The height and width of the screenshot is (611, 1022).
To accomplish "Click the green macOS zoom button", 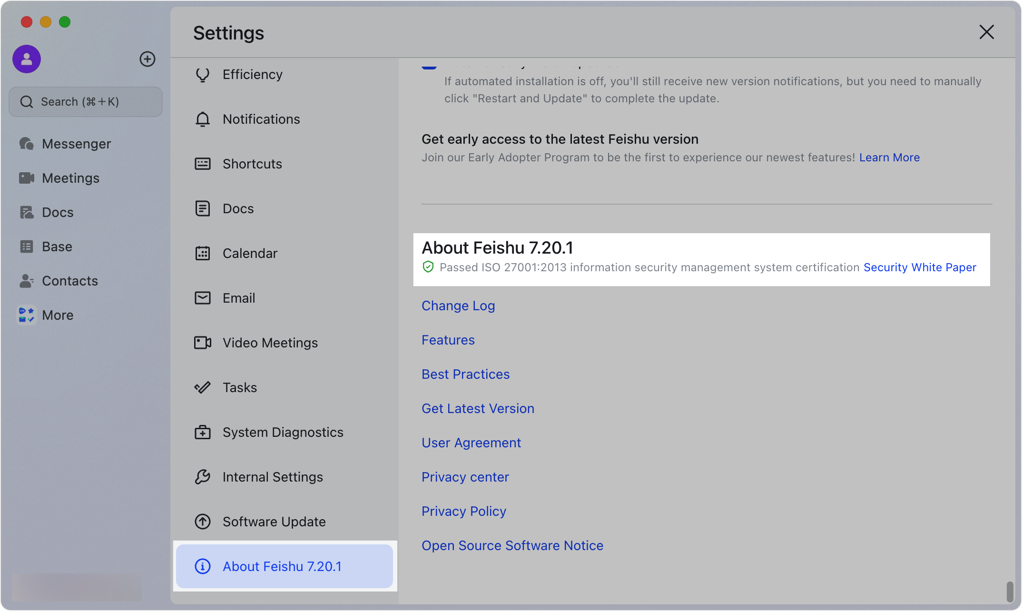I will [x=65, y=22].
